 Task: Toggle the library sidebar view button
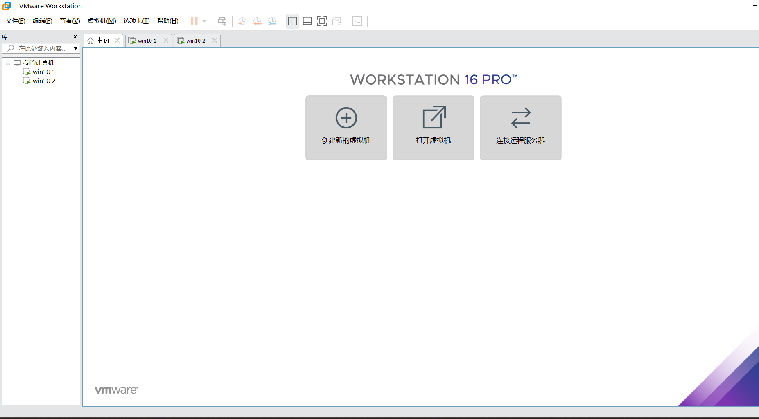[x=292, y=21]
